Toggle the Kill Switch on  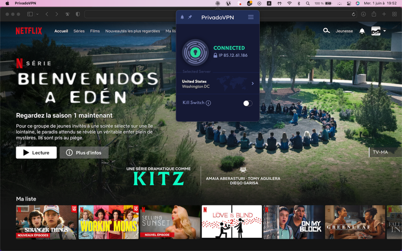(248, 103)
